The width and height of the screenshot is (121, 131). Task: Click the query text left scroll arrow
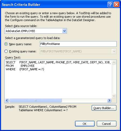coord(7,100)
